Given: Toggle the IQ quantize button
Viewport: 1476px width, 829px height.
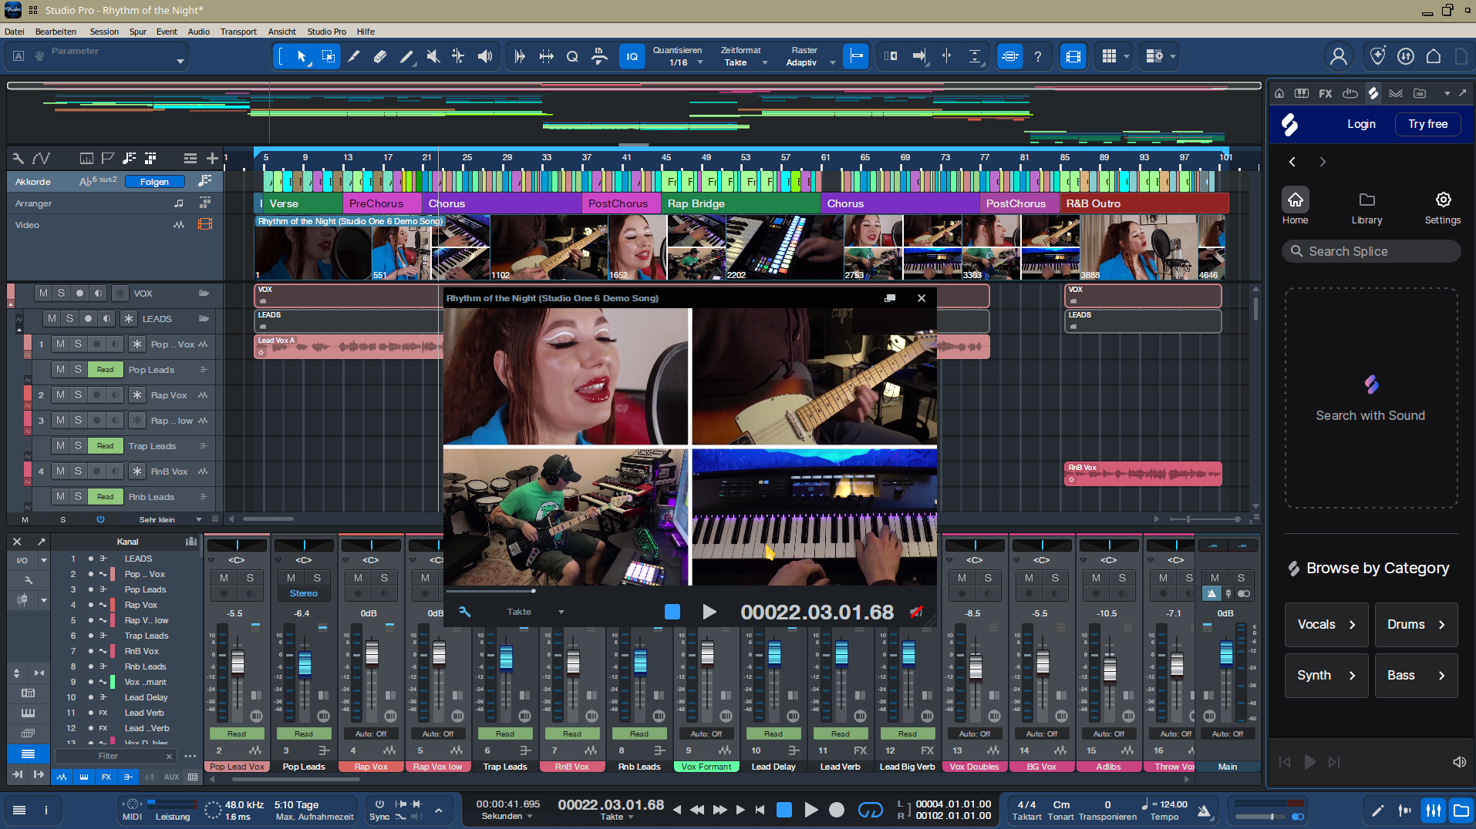Looking at the screenshot, I should 632,56.
